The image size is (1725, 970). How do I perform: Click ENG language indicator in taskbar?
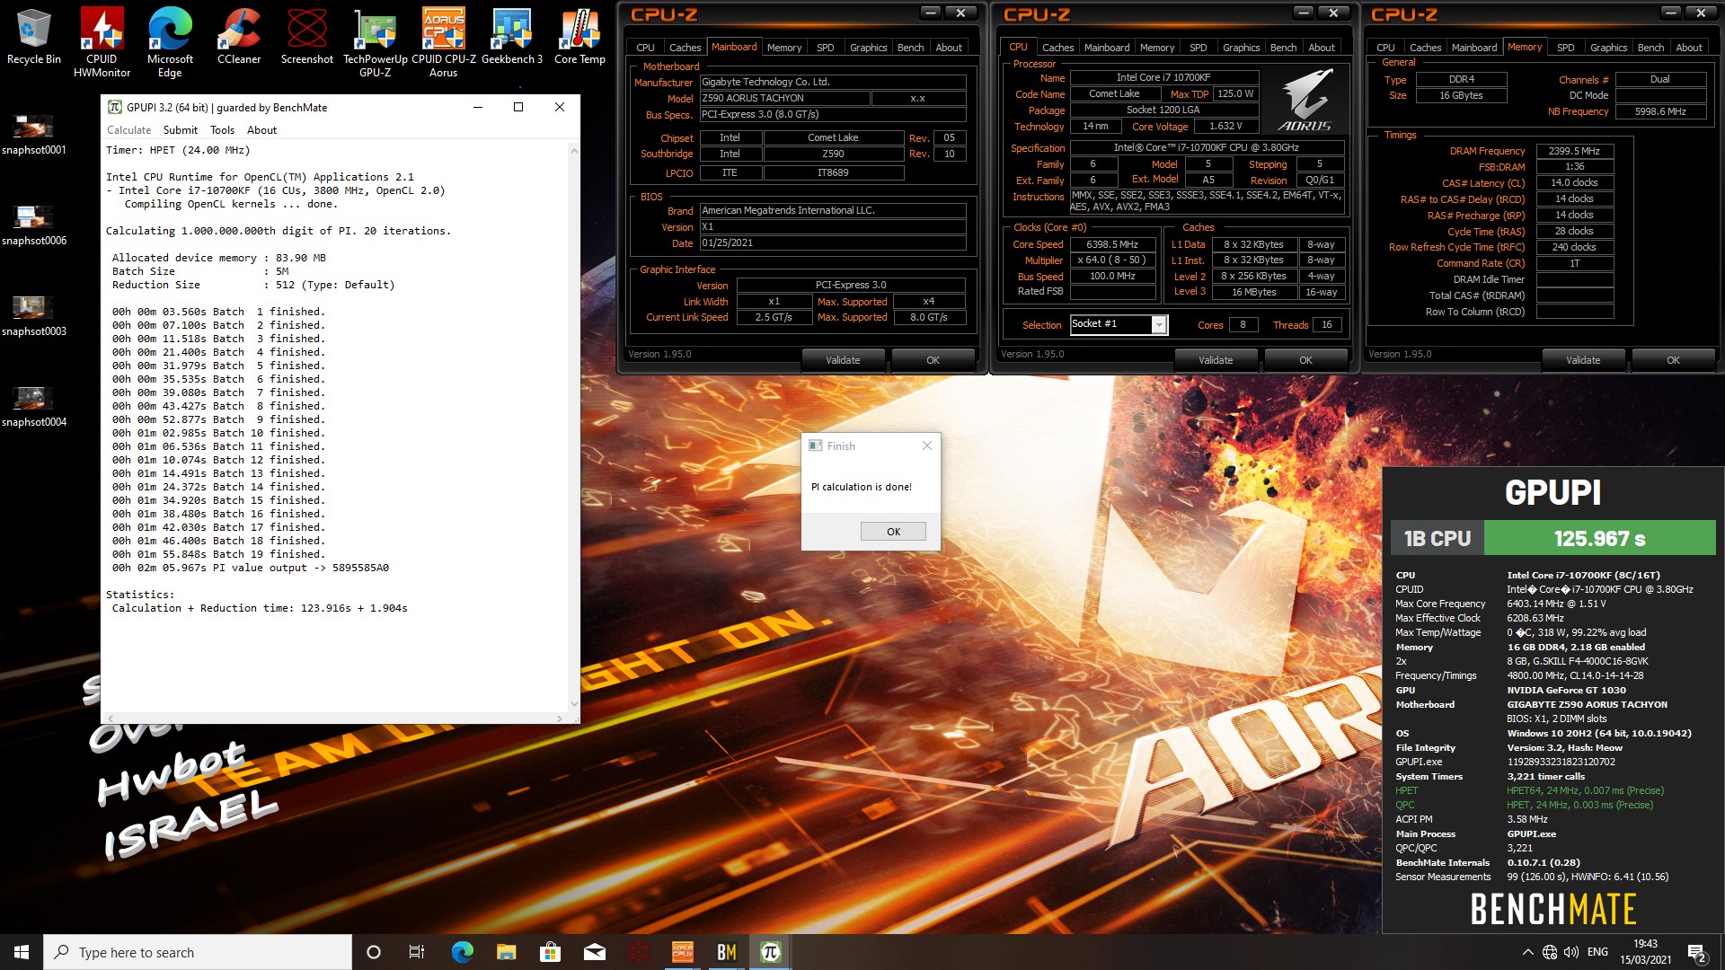[x=1597, y=952]
